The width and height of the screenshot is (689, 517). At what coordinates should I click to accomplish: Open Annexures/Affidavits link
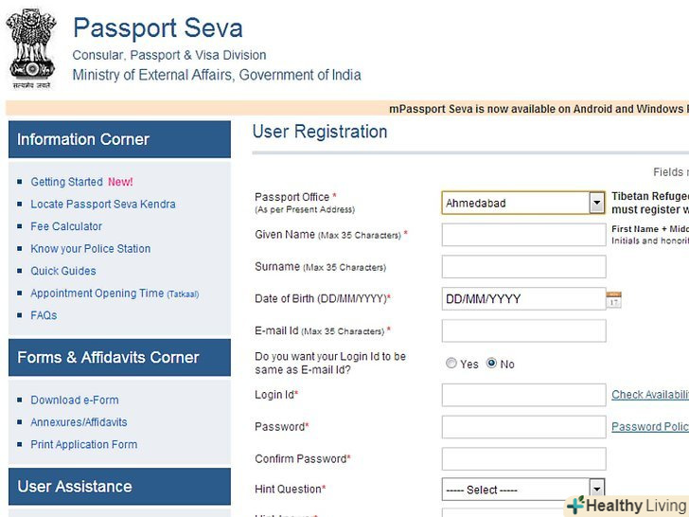pyautogui.click(x=79, y=422)
